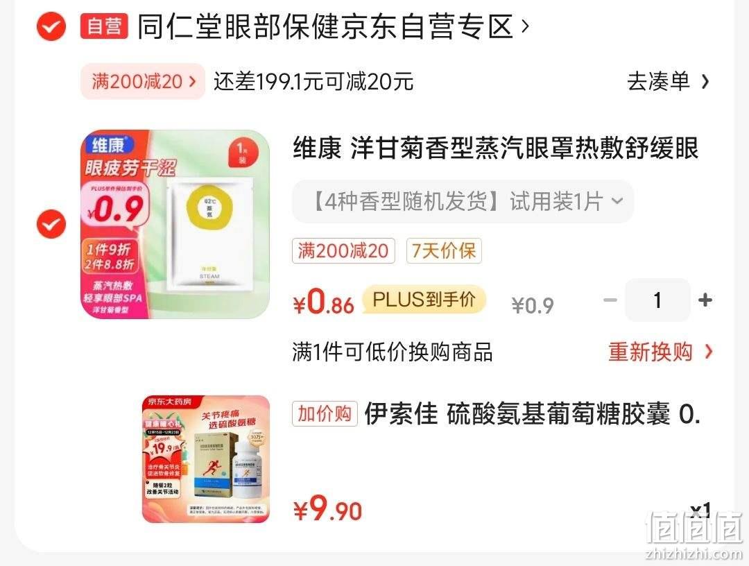749x566 pixels.
Task: Uncheck the store-level select-all checkbox
Action: click(51, 26)
